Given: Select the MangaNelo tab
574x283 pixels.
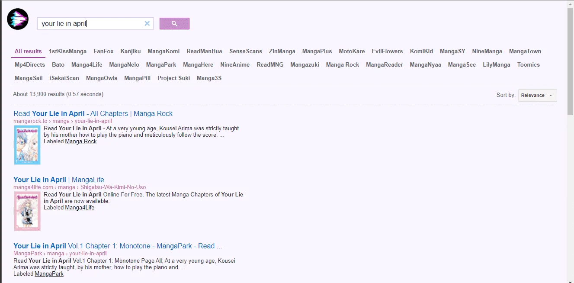Looking at the screenshot, I should (x=124, y=64).
